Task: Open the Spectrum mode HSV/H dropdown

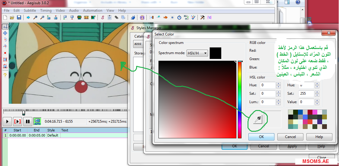Action: (197, 53)
